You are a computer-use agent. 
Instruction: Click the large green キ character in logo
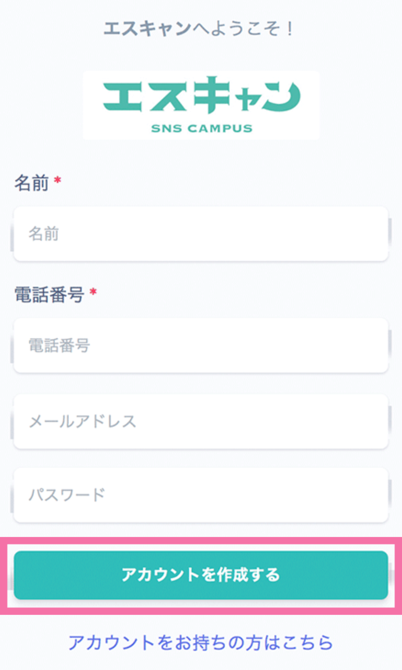point(212,95)
